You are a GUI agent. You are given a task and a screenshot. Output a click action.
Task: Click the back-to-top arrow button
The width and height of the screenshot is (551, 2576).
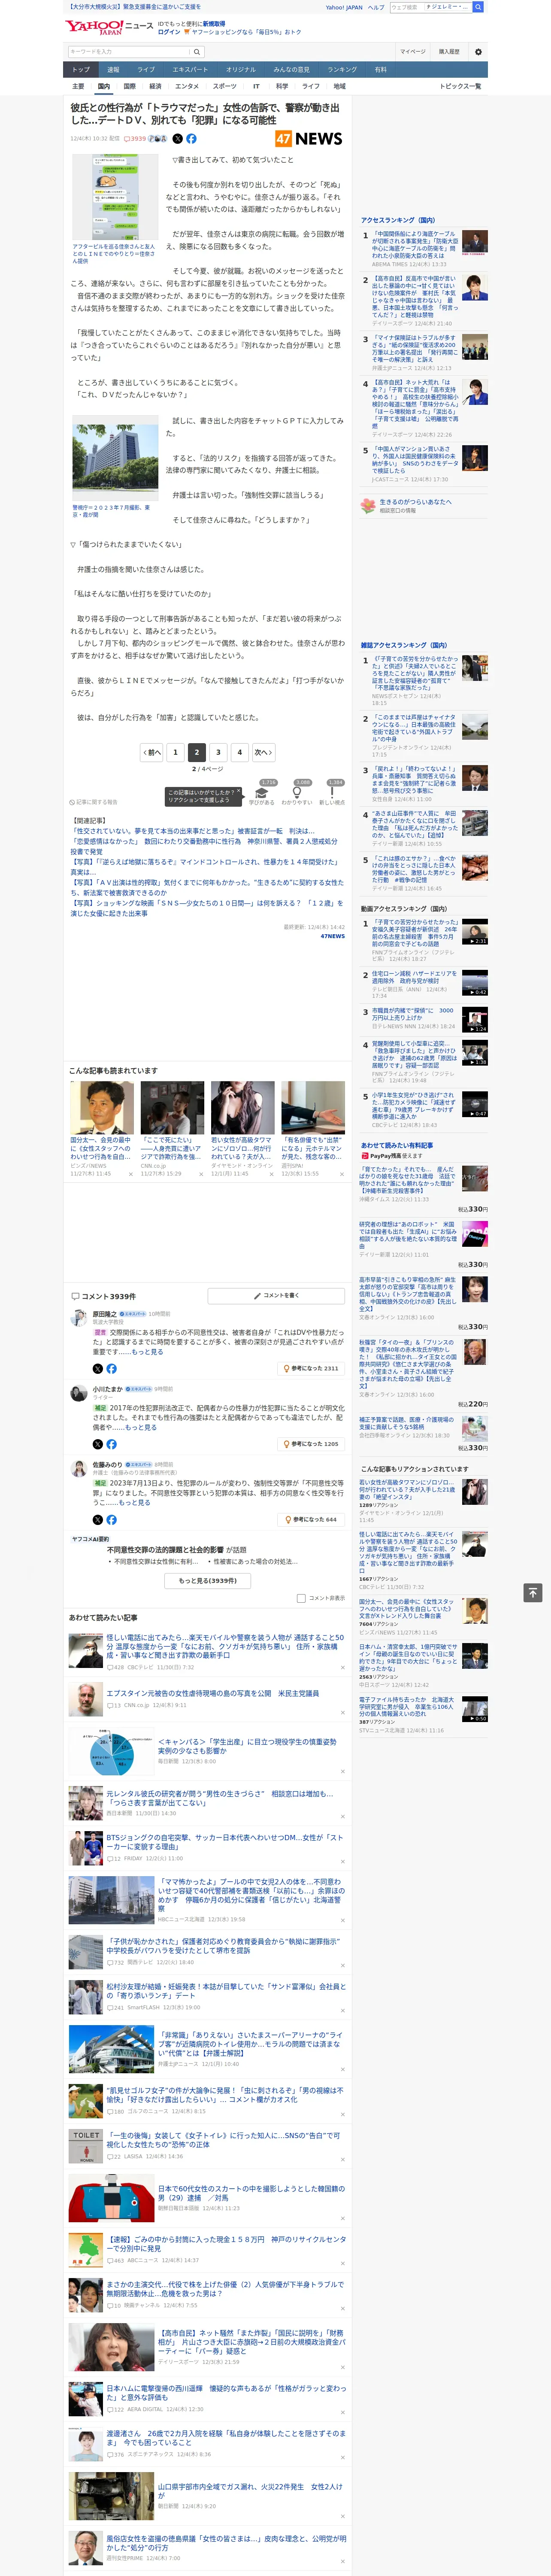pos(533,1593)
